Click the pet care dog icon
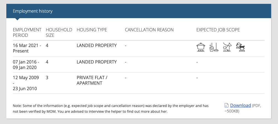Screen dimensions: 278x124 pyautogui.click(x=227, y=47)
